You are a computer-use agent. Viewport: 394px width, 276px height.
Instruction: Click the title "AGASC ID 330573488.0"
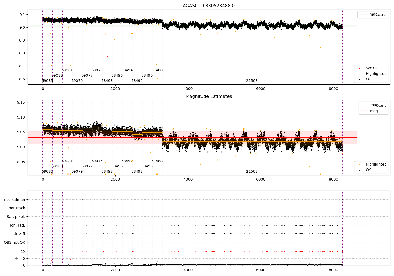[x=209, y=6]
